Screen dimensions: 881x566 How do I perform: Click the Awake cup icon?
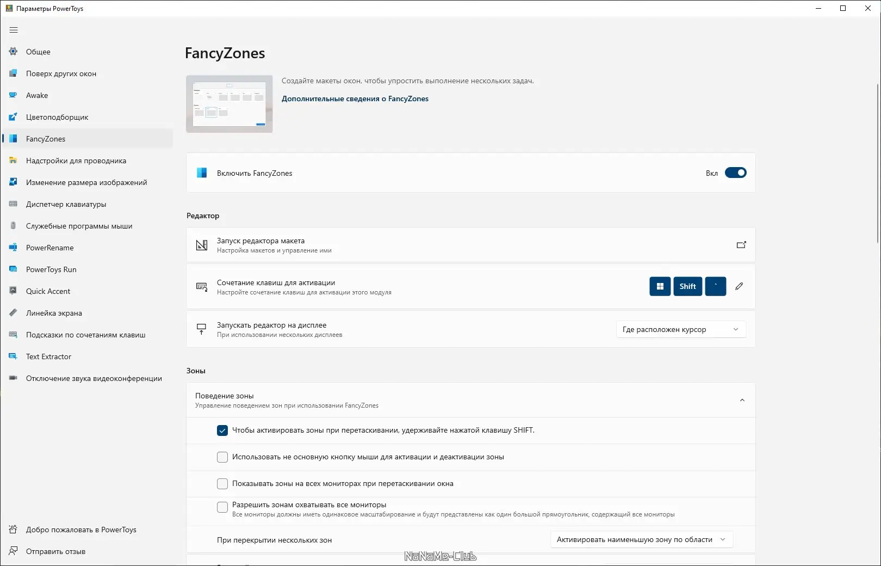[13, 95]
